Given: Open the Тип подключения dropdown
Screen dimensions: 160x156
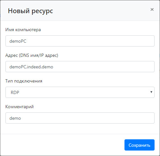Looking at the screenshot, I should (80, 92).
